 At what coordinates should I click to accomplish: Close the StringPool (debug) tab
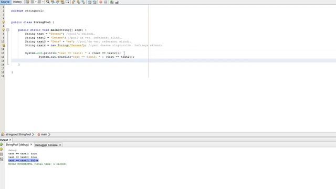point(31,145)
